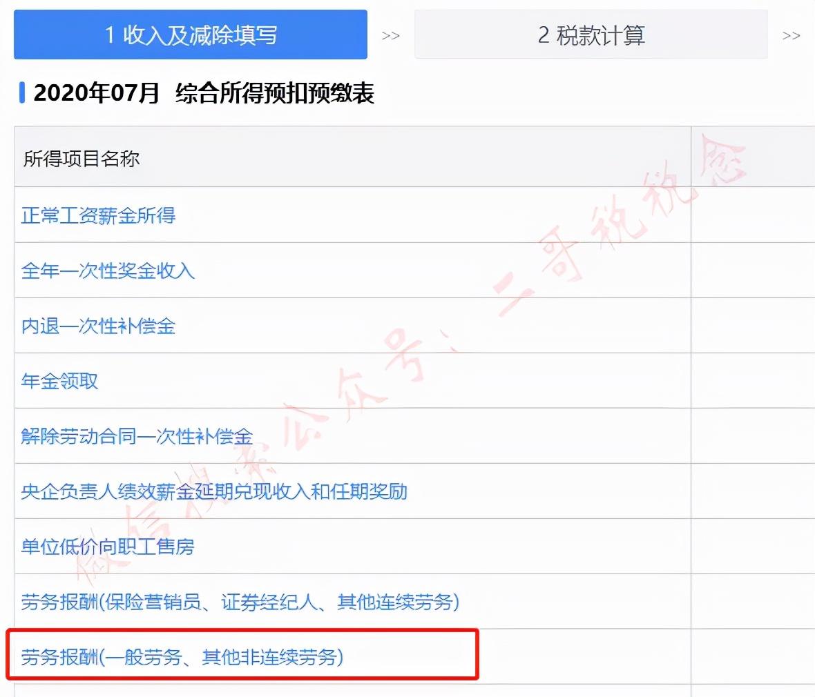The image size is (815, 697).
Task: Open 劳务报酬(保险营销员、证券经纪人、其他连续劳务)
Action: 240,602
